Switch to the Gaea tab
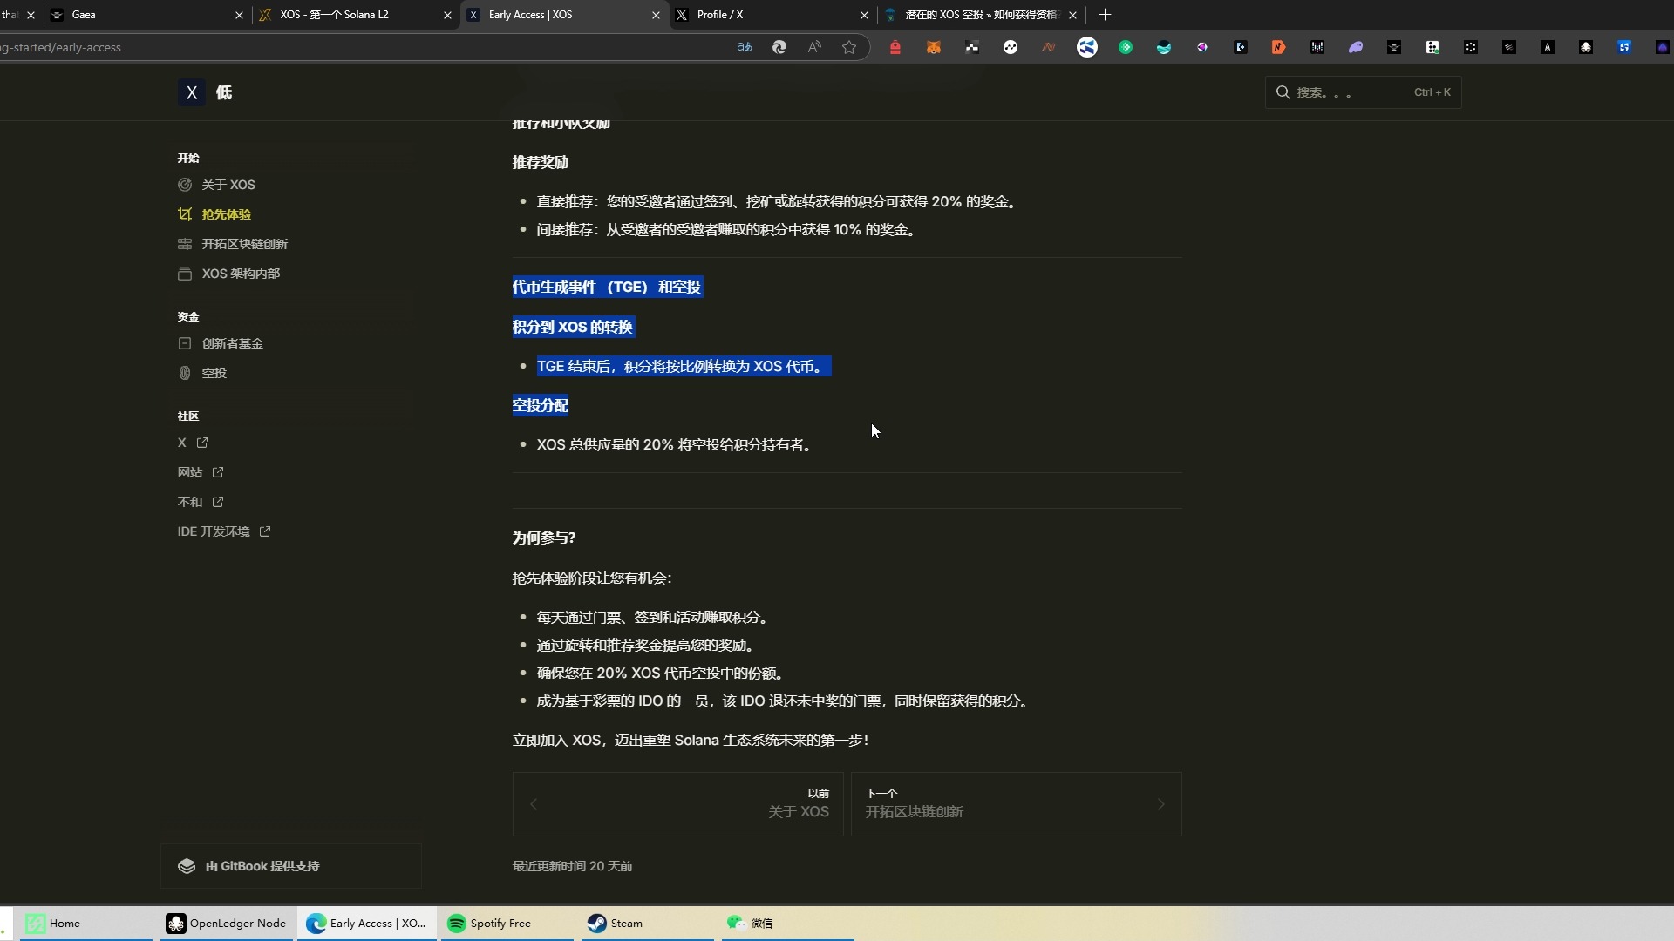This screenshot has width=1674, height=941. pyautogui.click(x=146, y=15)
